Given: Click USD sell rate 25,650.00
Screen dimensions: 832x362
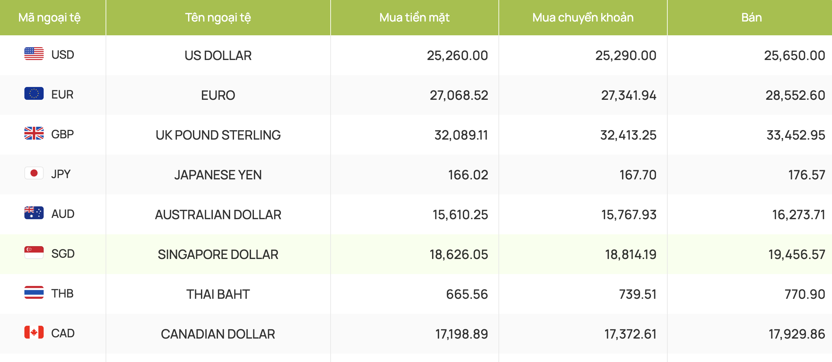Looking at the screenshot, I should click(794, 56).
